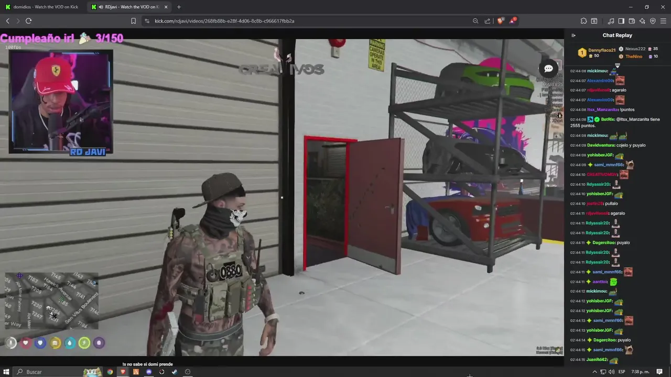
Task: Open Steam from the taskbar
Action: (x=175, y=372)
